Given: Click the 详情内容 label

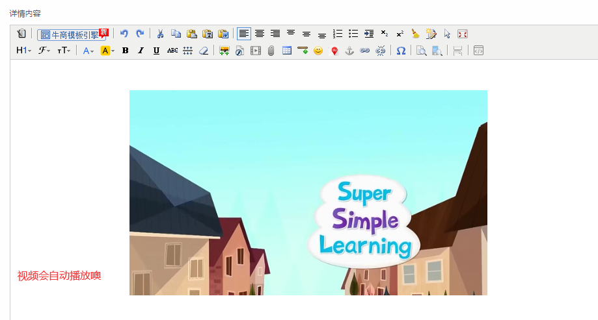Looking at the screenshot, I should (x=25, y=14).
